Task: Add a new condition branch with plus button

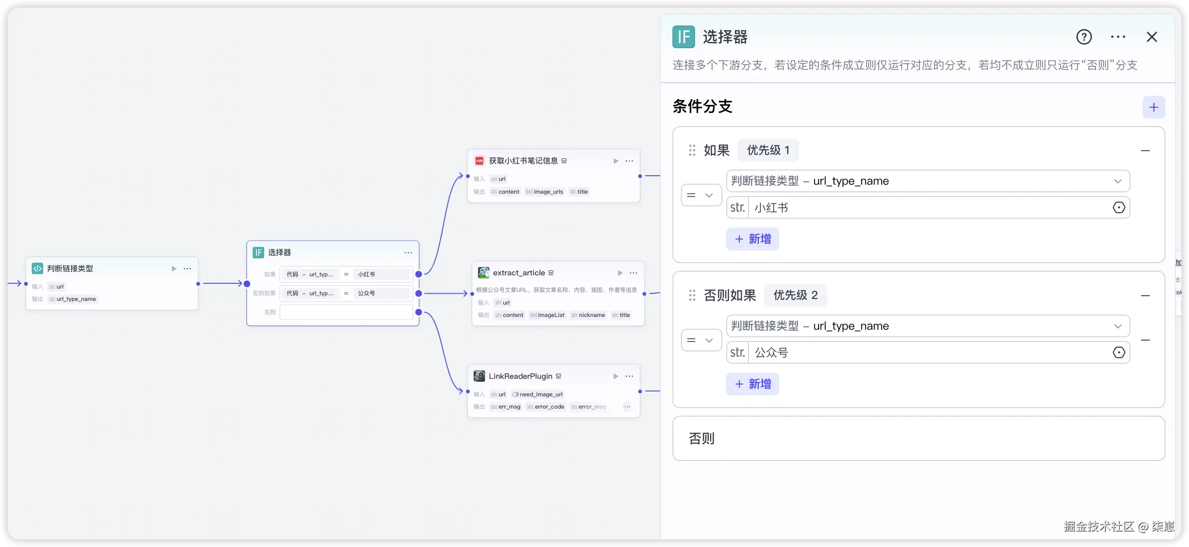Action: point(1154,107)
